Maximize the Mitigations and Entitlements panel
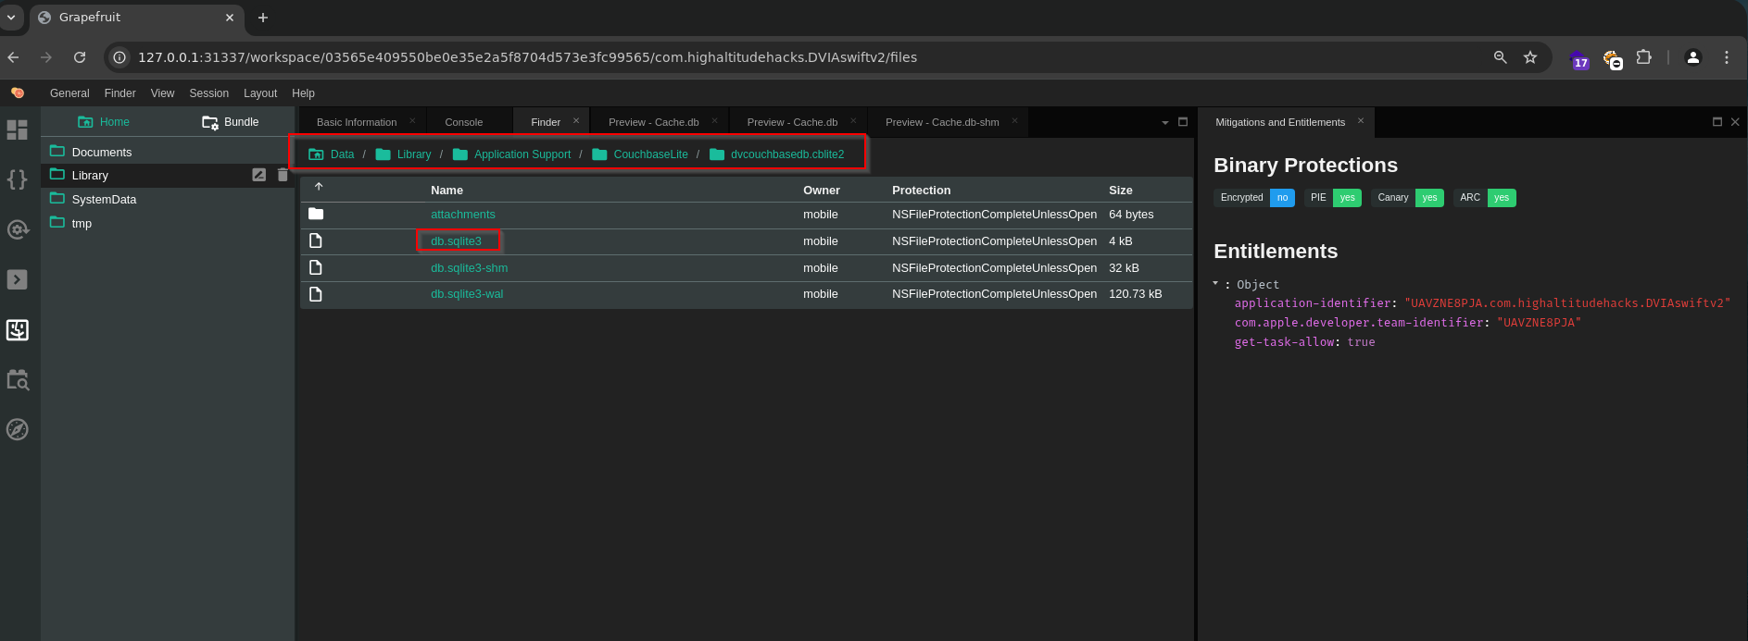This screenshot has height=641, width=1748. click(x=1717, y=122)
